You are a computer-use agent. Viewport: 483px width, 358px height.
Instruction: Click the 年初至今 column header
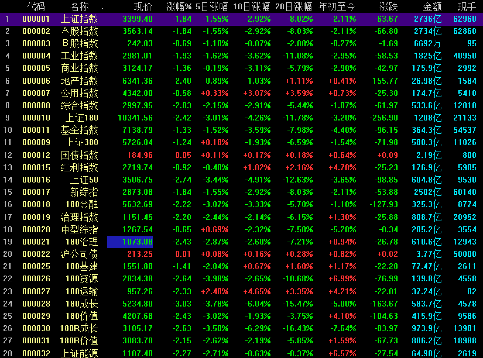click(x=337, y=6)
